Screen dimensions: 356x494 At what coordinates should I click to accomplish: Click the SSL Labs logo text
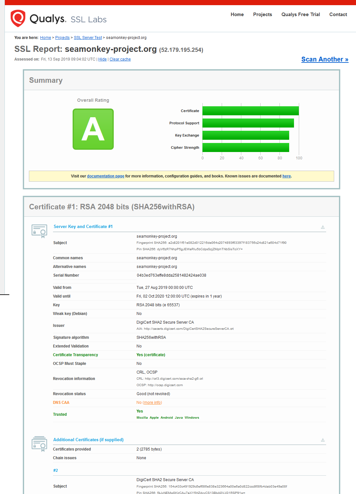89,20
